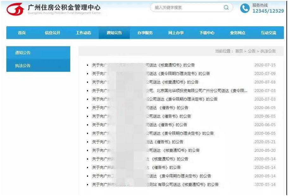Click the blue phone hotline icon

pos(245,8)
